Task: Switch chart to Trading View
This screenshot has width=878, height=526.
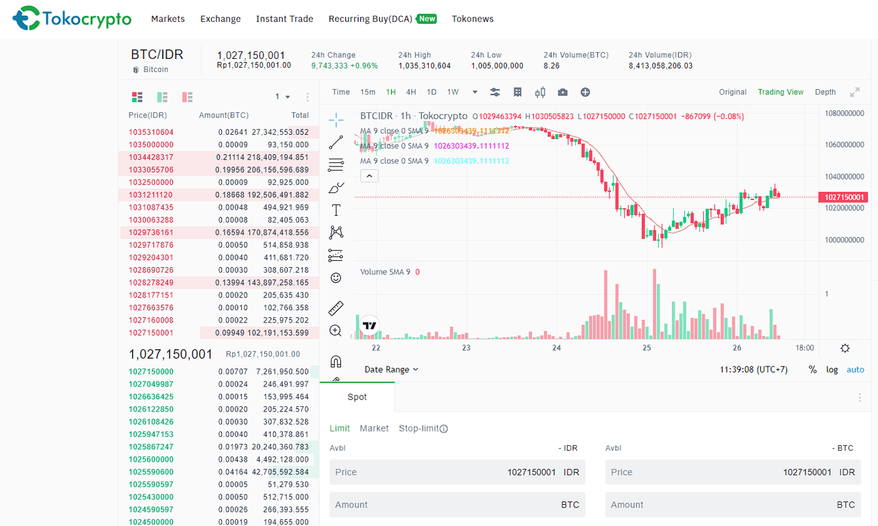Action: [781, 92]
